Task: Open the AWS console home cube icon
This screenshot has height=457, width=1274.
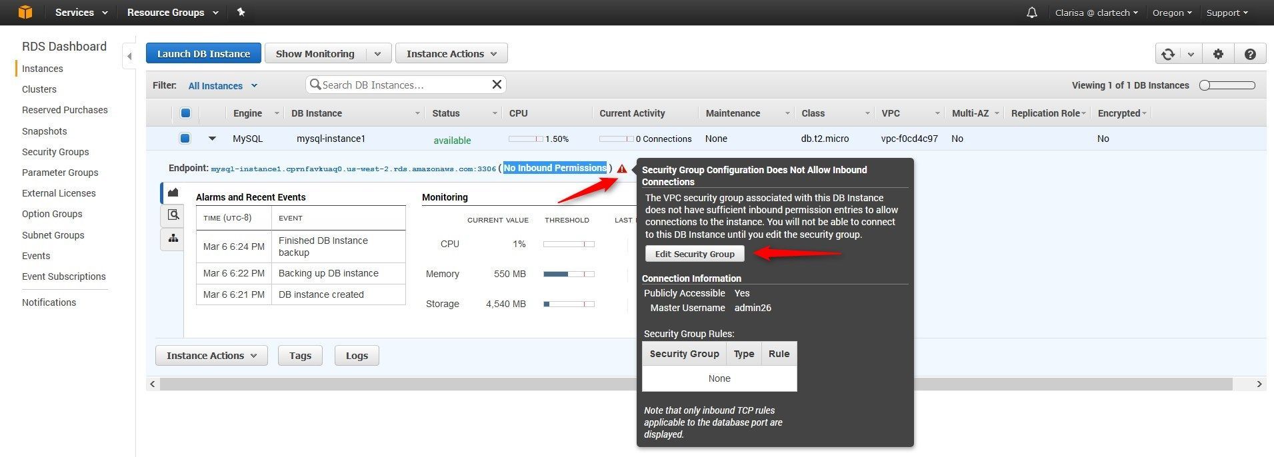Action: [x=25, y=12]
